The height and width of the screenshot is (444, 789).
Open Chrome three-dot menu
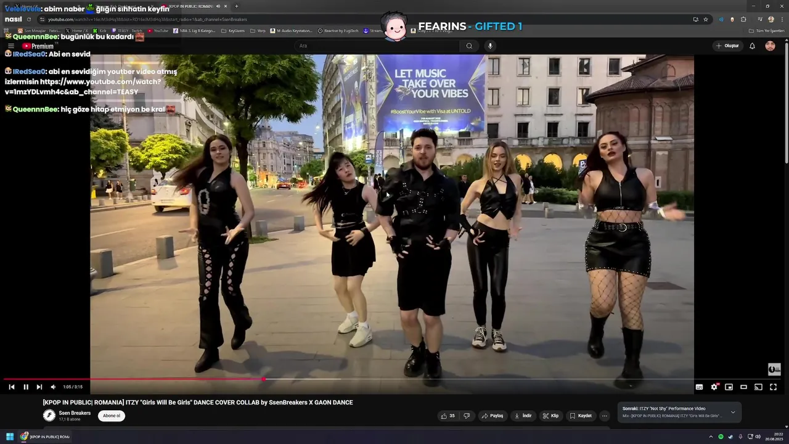coord(781,19)
